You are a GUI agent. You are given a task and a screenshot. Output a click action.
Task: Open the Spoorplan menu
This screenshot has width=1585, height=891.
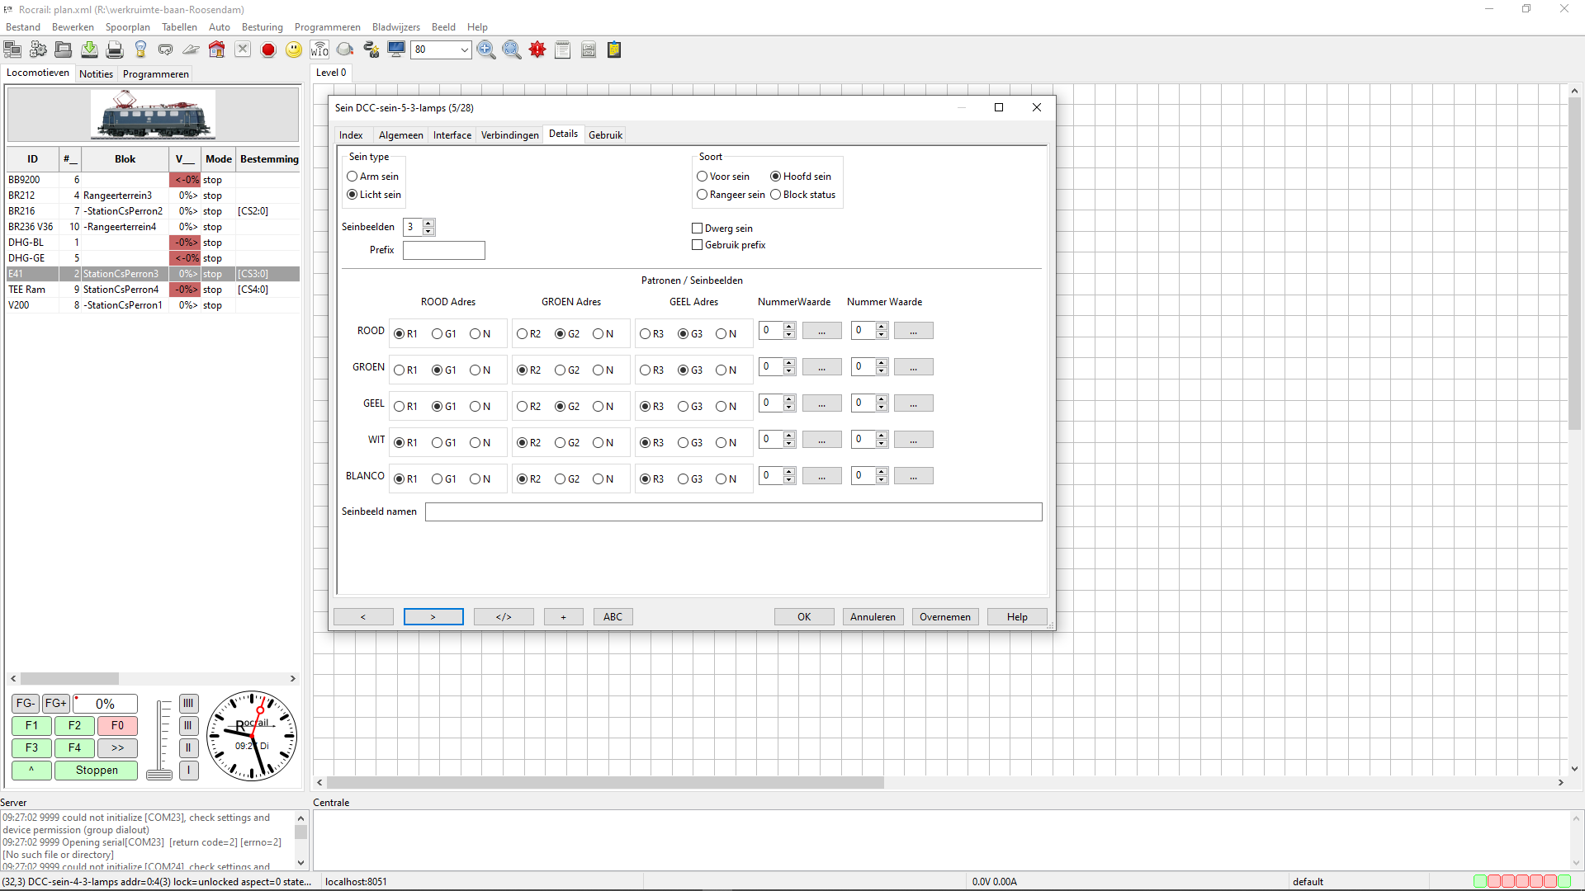click(127, 27)
